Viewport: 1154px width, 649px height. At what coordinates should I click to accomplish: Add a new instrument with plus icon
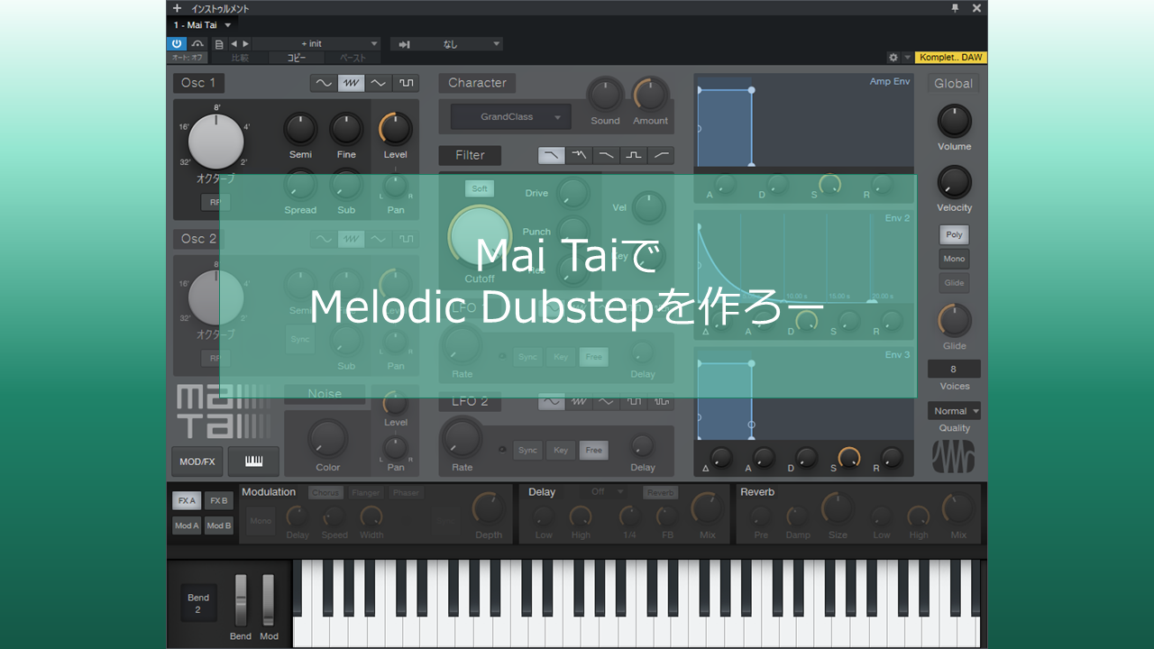[x=177, y=8]
